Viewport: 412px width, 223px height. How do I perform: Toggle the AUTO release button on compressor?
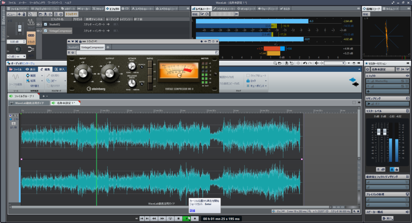142,84
